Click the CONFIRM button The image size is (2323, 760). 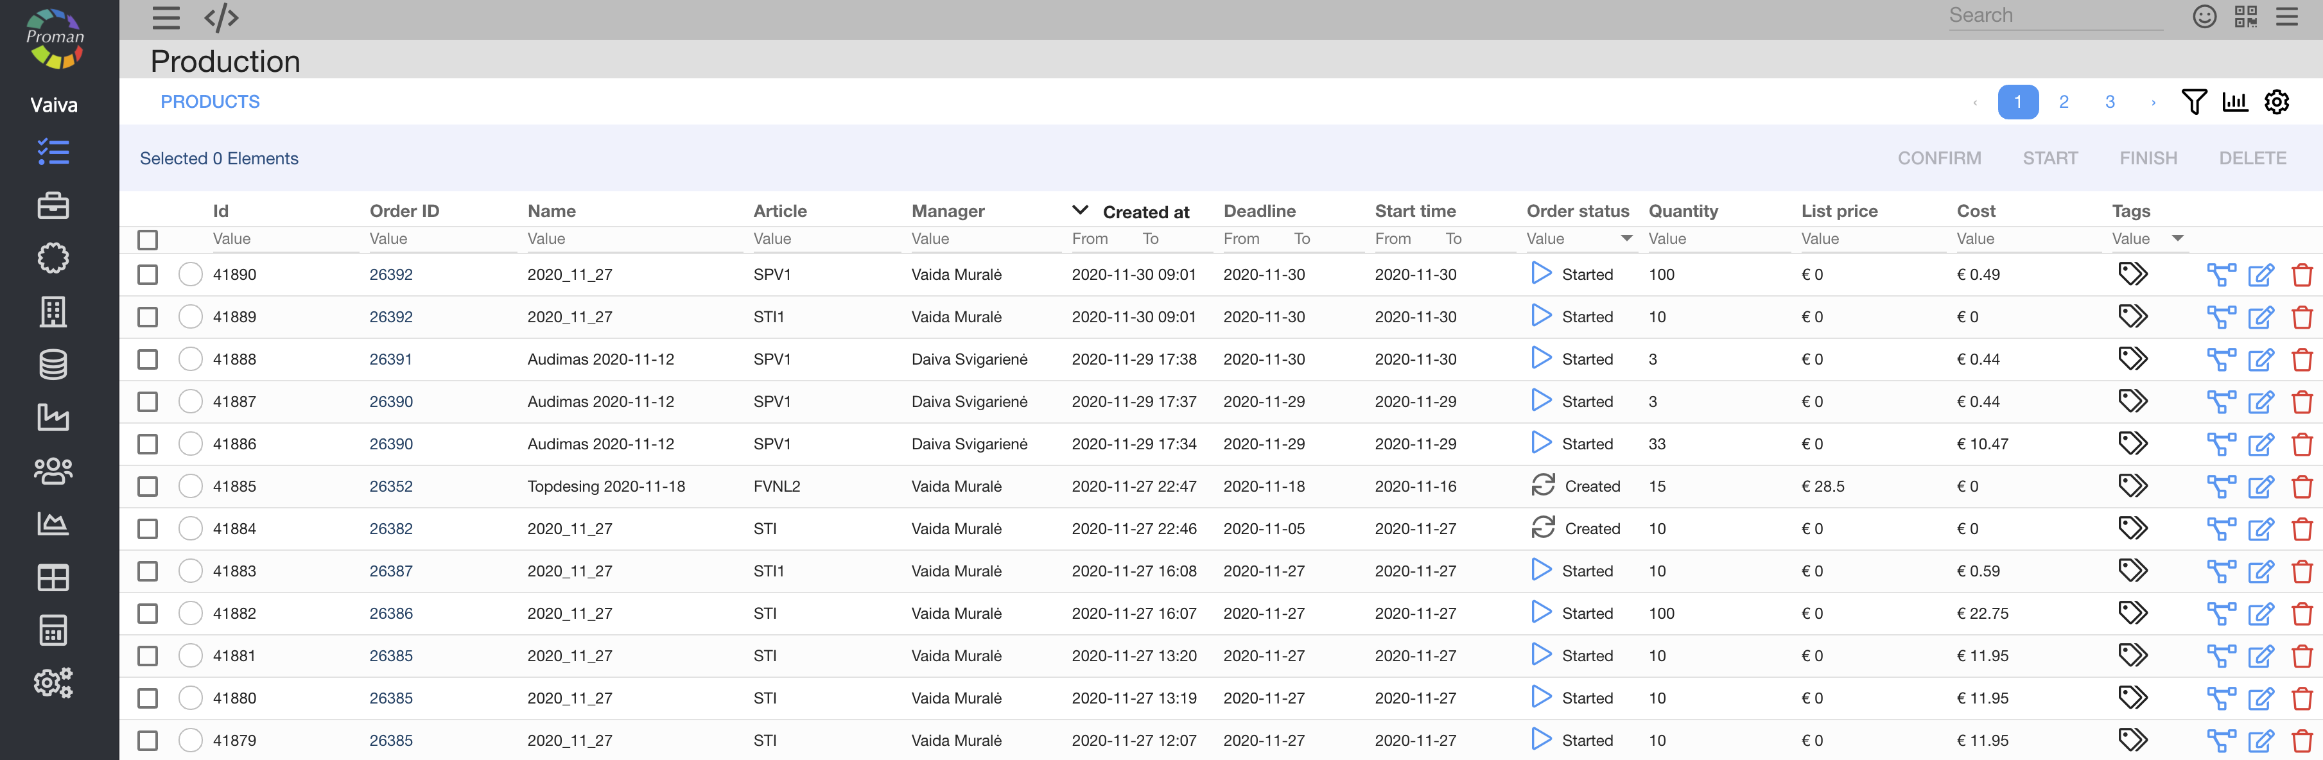1939,159
